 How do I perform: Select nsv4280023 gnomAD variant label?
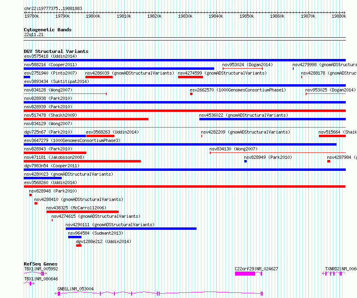tap(69, 174)
